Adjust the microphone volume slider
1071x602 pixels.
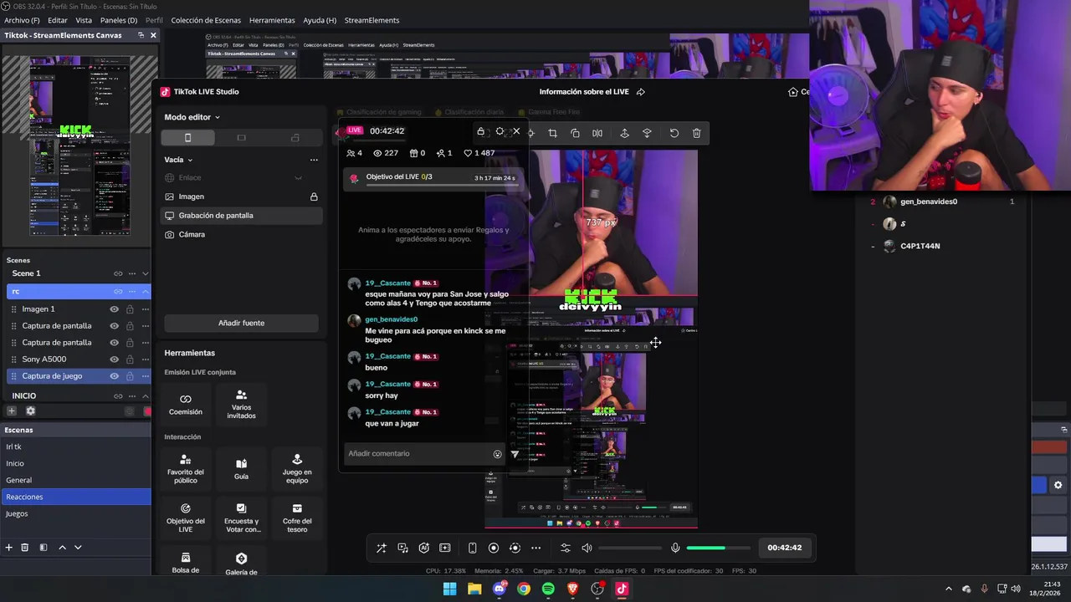point(717,548)
